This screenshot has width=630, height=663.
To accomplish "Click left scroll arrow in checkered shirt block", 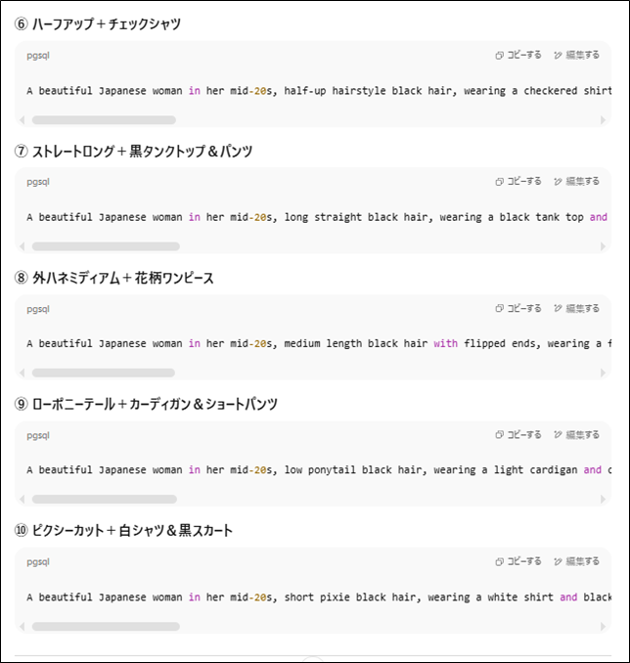I will 22,120.
